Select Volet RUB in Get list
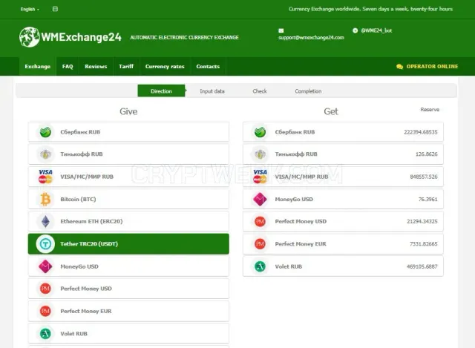475x348 pixels. (343, 266)
